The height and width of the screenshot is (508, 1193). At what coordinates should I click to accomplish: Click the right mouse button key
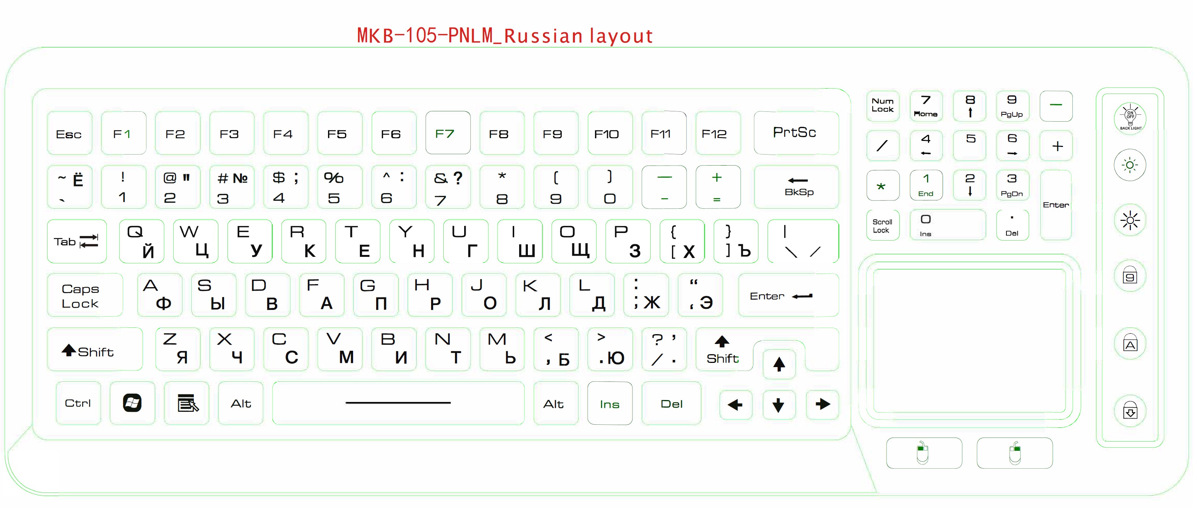(x=1014, y=453)
